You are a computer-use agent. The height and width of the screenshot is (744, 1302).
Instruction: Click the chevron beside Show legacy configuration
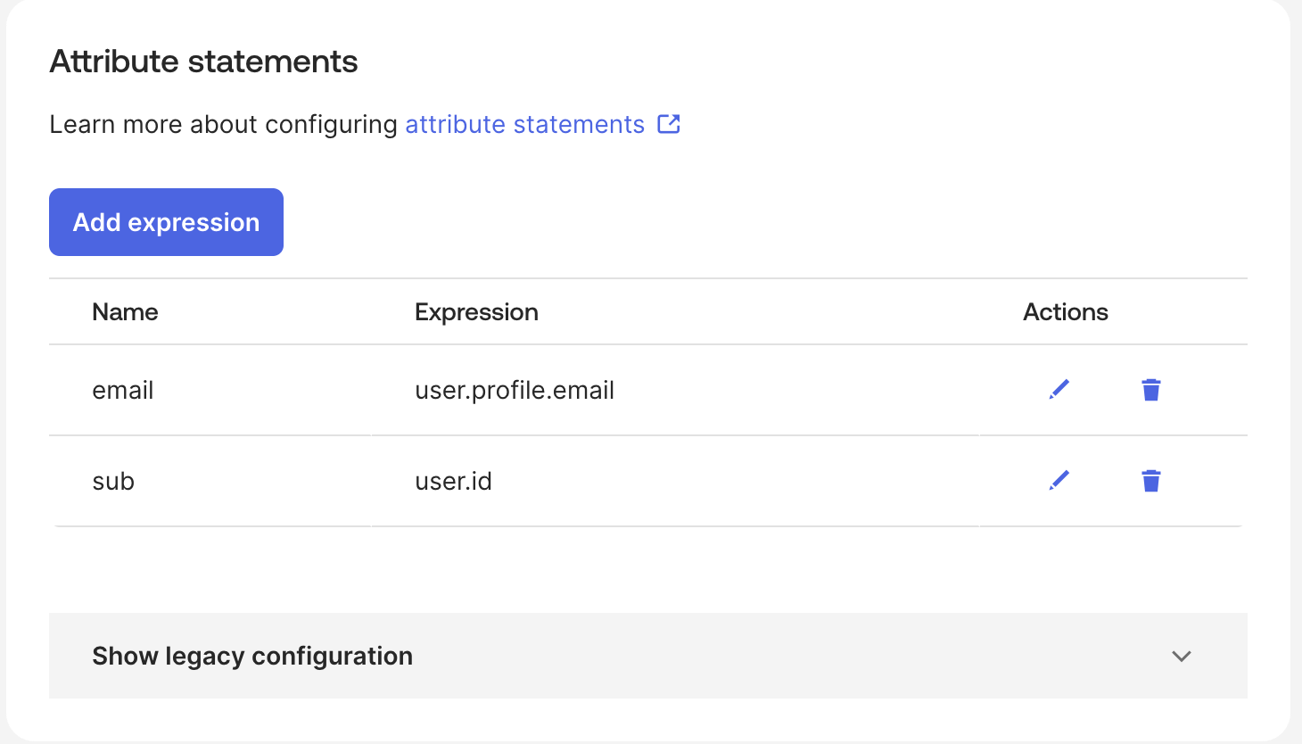pos(1182,656)
